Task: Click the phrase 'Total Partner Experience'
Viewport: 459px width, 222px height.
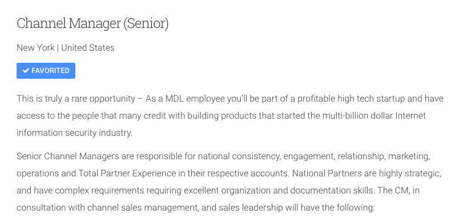Action: coord(127,173)
